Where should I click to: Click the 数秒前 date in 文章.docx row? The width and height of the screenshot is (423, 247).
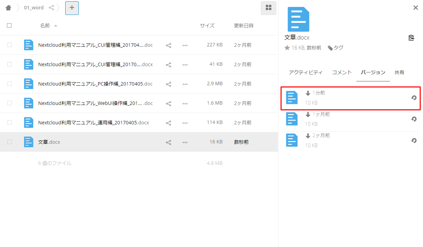241,142
